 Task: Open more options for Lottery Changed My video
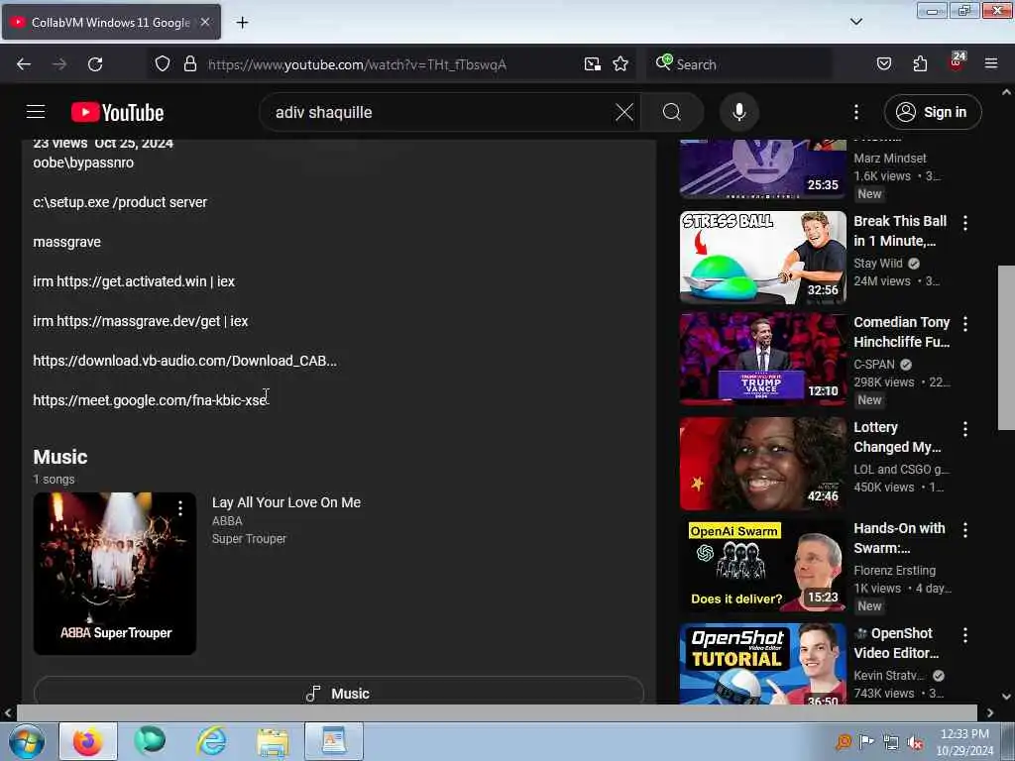(x=965, y=429)
